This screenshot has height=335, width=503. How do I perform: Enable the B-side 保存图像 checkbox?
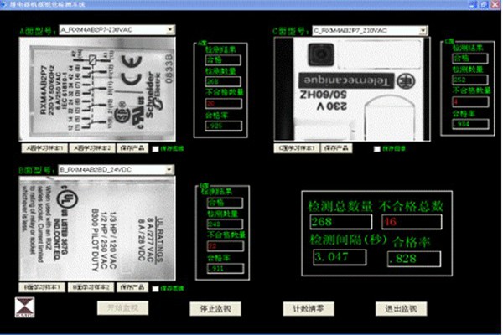point(156,288)
